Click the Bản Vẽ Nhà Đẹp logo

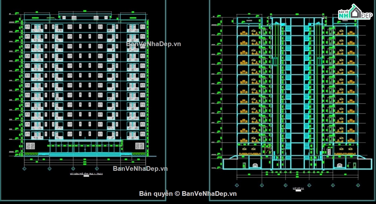[355, 13]
